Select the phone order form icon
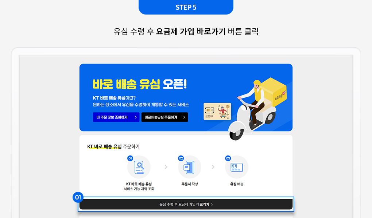The image size is (372, 218). 189,167
